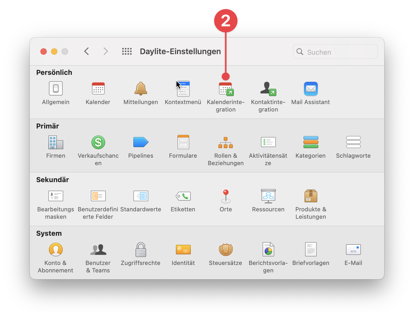Viewport: 414px width, 313px height.
Task: Click the Berichtsvorlagen pie chart icon
Action: coord(268,250)
